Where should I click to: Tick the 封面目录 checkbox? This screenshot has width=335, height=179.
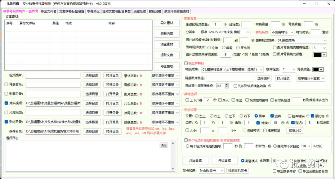[x=7, y=94]
